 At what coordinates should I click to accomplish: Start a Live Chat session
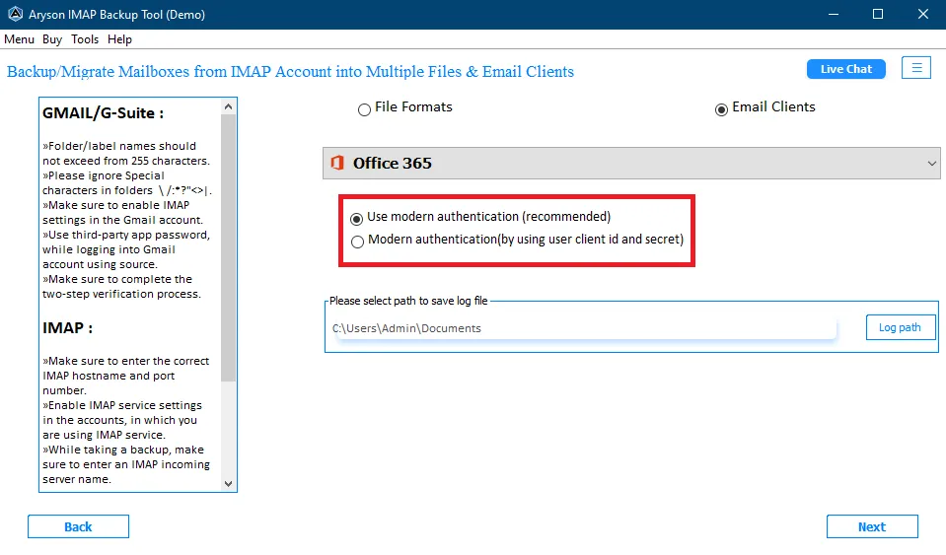[845, 69]
